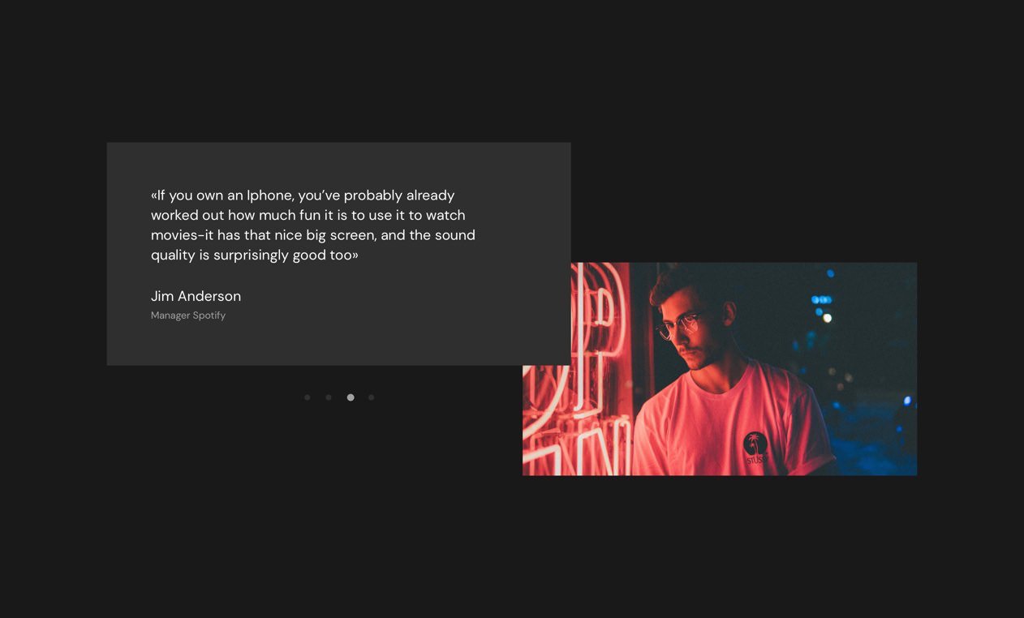Click the first quote line starting "If you own"
The height and width of the screenshot is (618, 1024).
(x=303, y=195)
